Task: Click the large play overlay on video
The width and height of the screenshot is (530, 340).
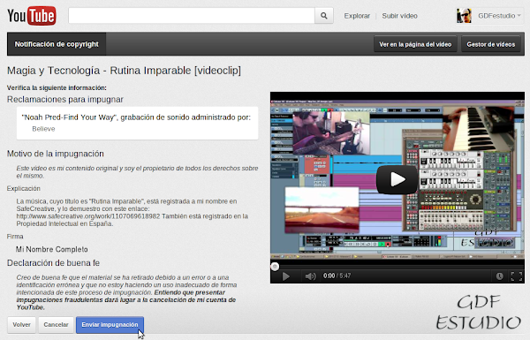Action: [397, 179]
